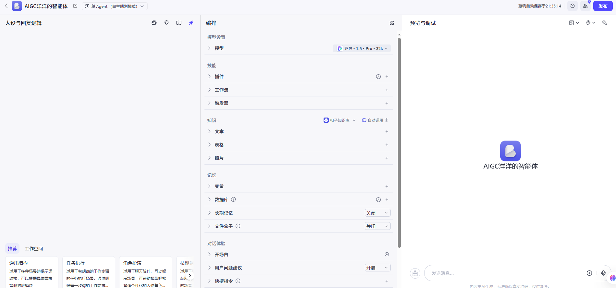This screenshot has width=616, height=288.
Task: Switch to the 工作空间 tab
Action: click(34, 249)
